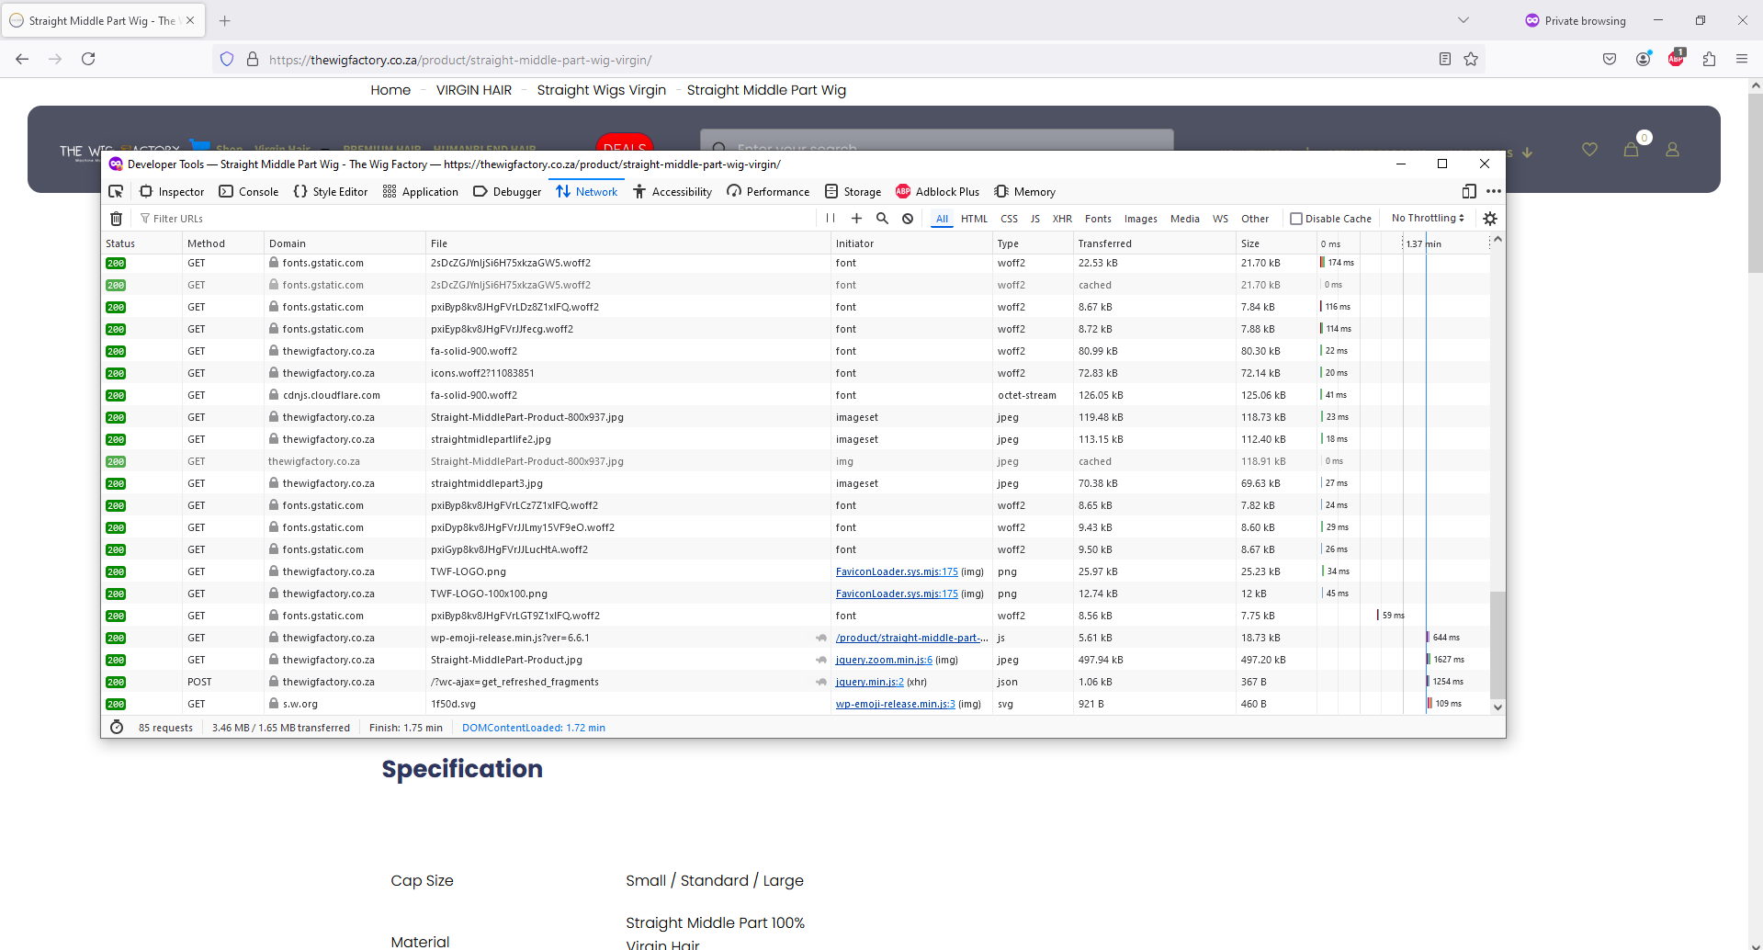Toggle responsive design mode icon in DevTools

pos(1469,191)
